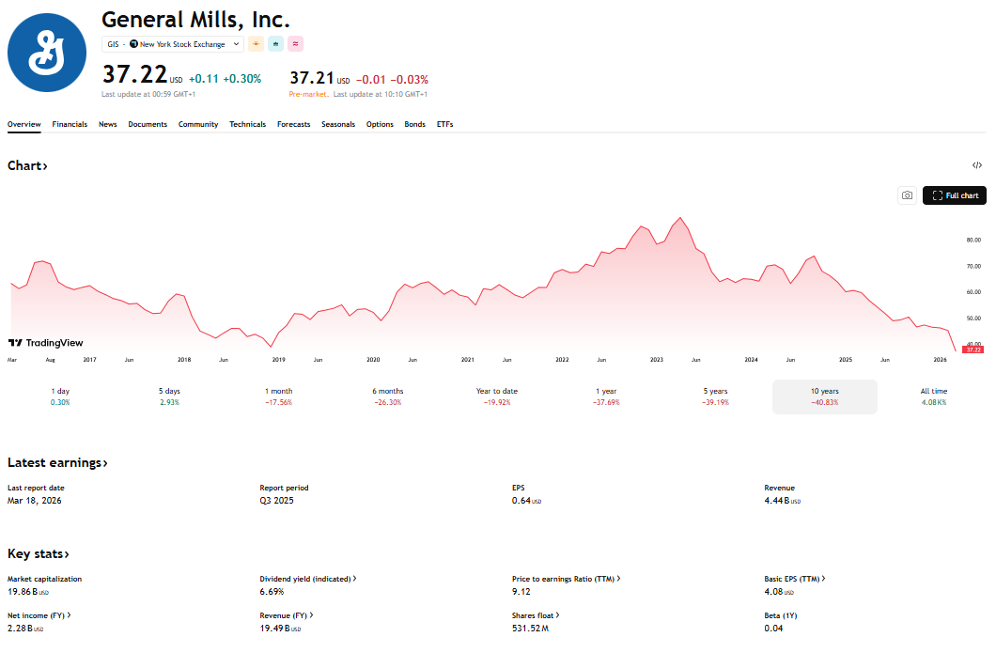Expand Basic EPS (TTM) details

(x=795, y=579)
